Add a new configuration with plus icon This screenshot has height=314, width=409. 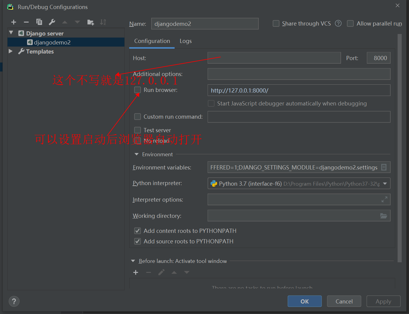pyautogui.click(x=14, y=22)
